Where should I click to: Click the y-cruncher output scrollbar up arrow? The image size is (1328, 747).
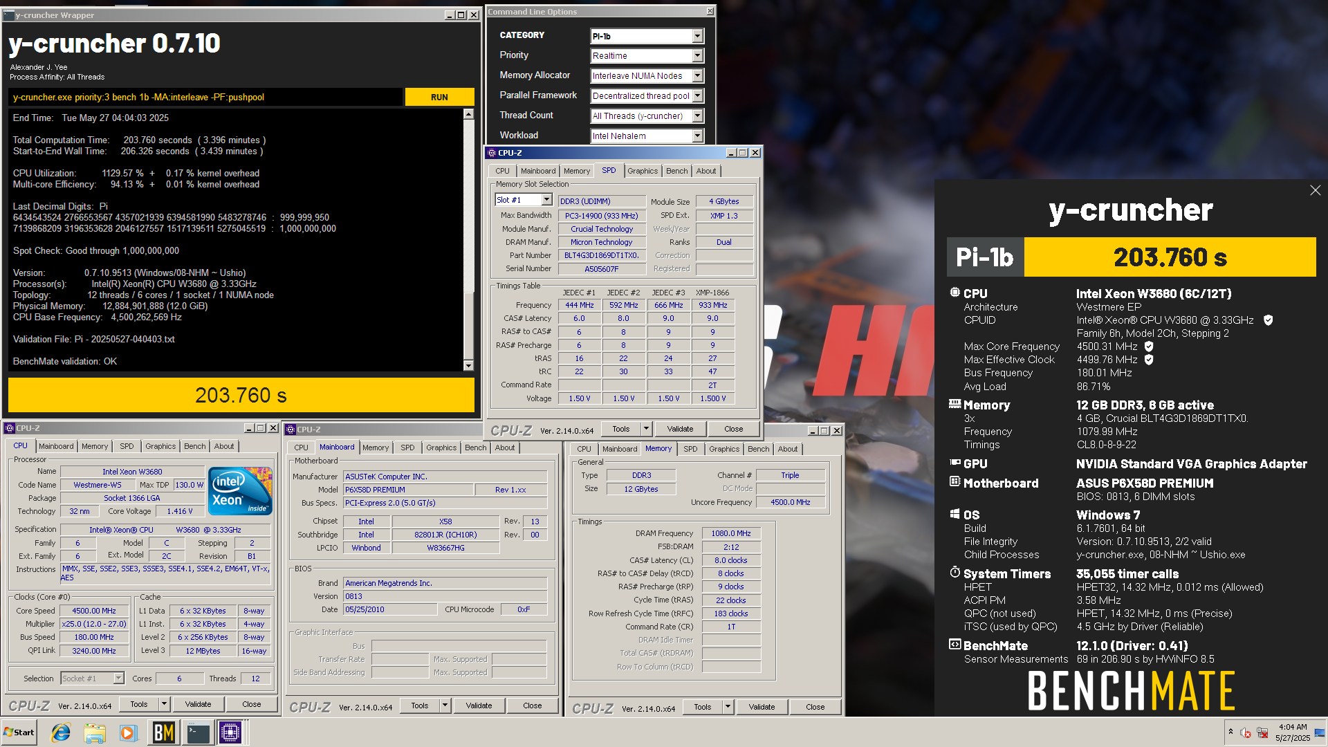468,114
